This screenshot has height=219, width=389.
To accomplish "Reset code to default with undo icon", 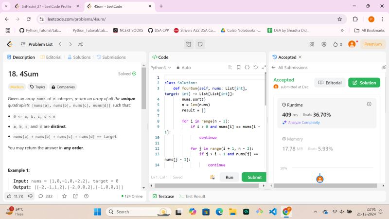I will [x=255, y=68].
